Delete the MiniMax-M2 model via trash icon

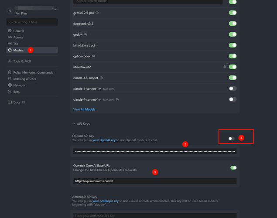pos(225,67)
